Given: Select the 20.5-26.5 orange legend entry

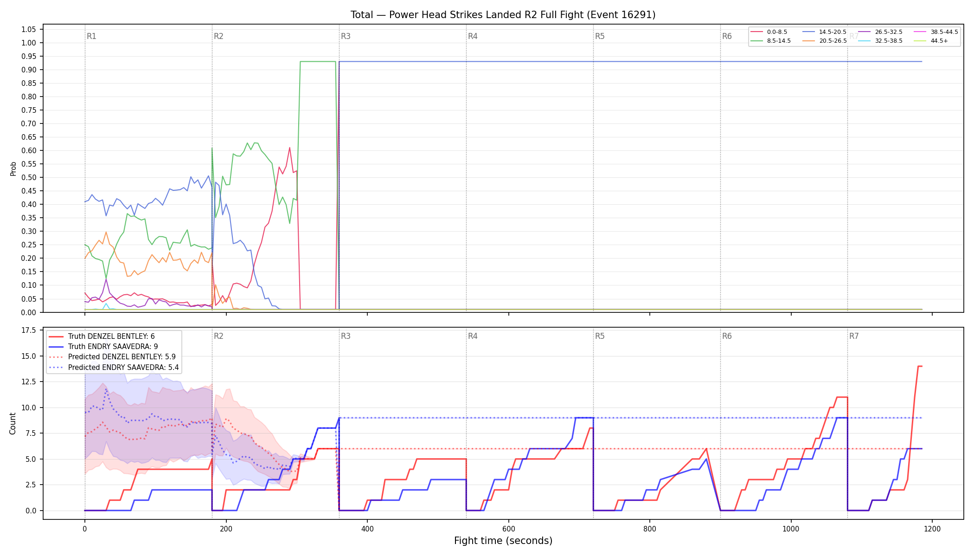Looking at the screenshot, I should pos(825,41).
